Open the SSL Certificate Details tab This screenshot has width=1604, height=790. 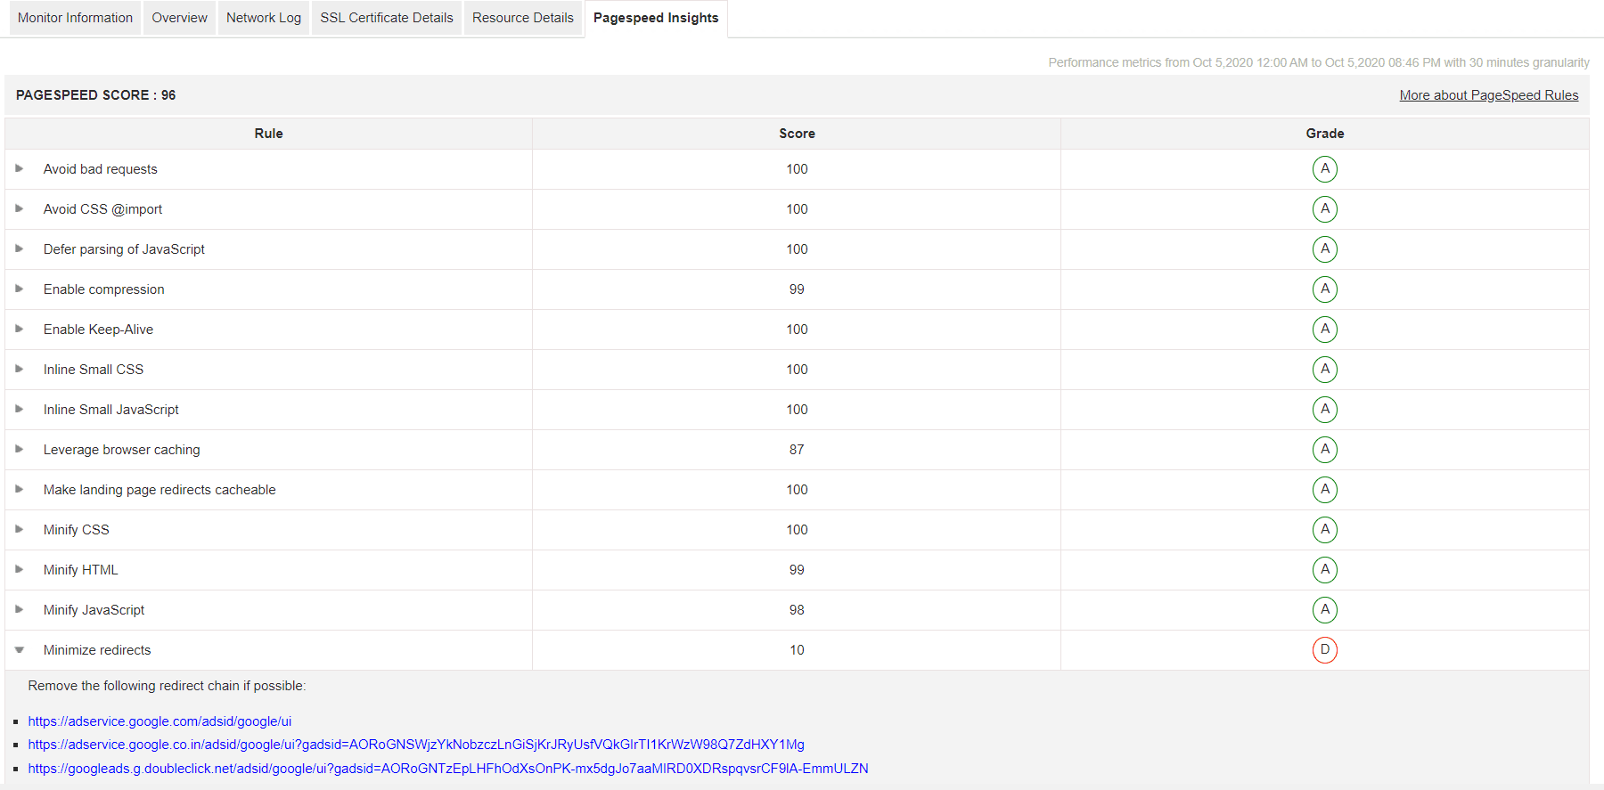coord(387,18)
